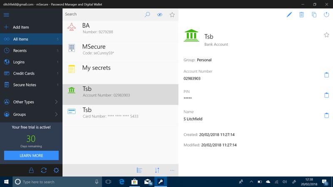This screenshot has height=187, width=333.
Task: Click the 30 days remaining counter
Action: (31, 139)
